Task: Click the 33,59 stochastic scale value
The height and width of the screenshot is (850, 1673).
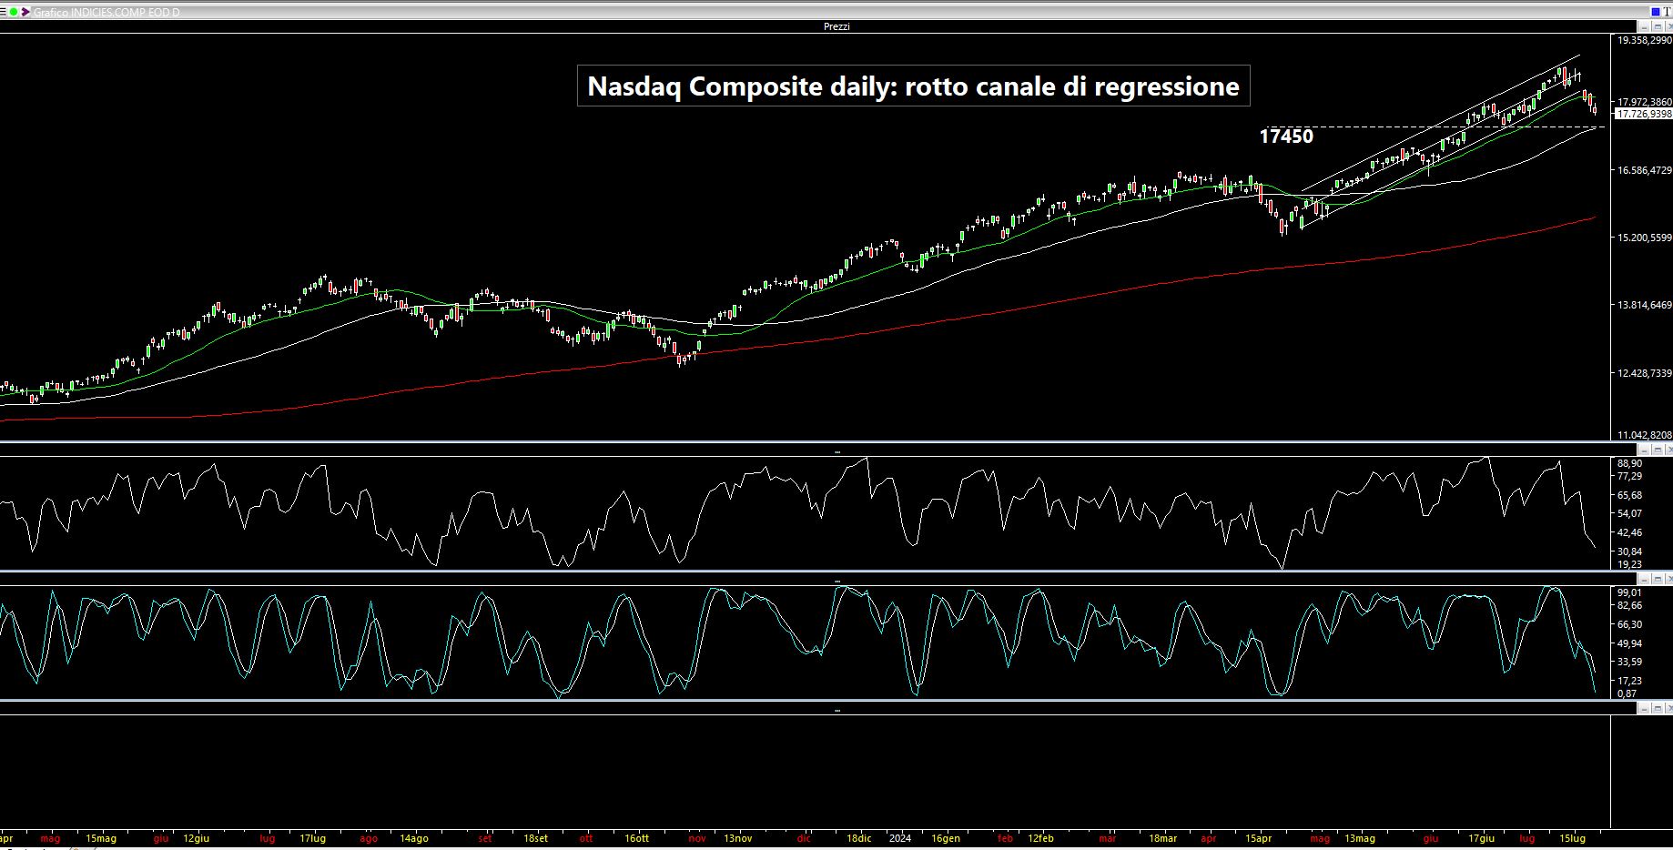Action: click(1629, 662)
